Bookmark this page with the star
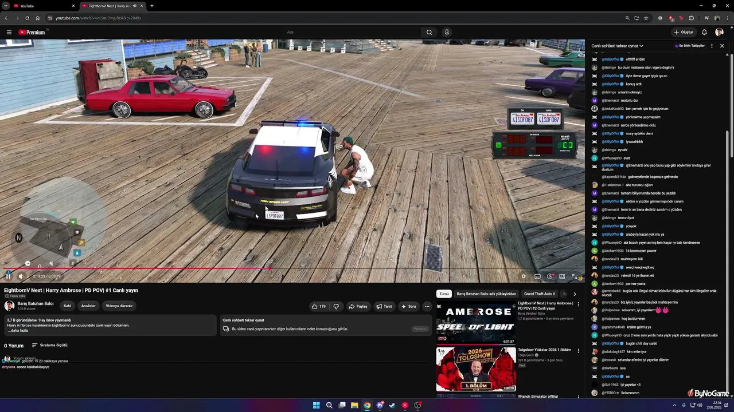Screen dimensions: 734x412 tap(646, 18)
